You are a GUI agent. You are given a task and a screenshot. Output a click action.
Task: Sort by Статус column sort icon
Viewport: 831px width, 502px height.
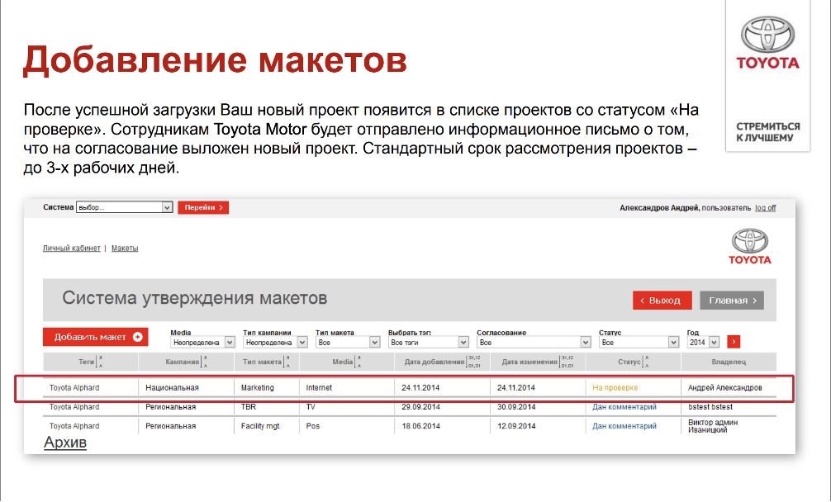[647, 362]
